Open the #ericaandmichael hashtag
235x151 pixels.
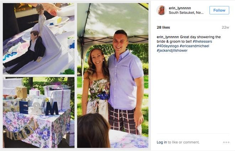pyautogui.click(x=194, y=46)
